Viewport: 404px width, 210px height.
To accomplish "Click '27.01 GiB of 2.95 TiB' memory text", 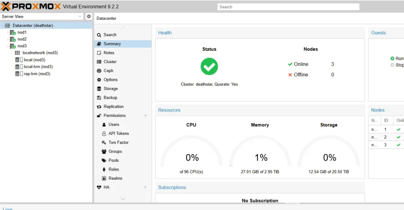I will pyautogui.click(x=260, y=172).
